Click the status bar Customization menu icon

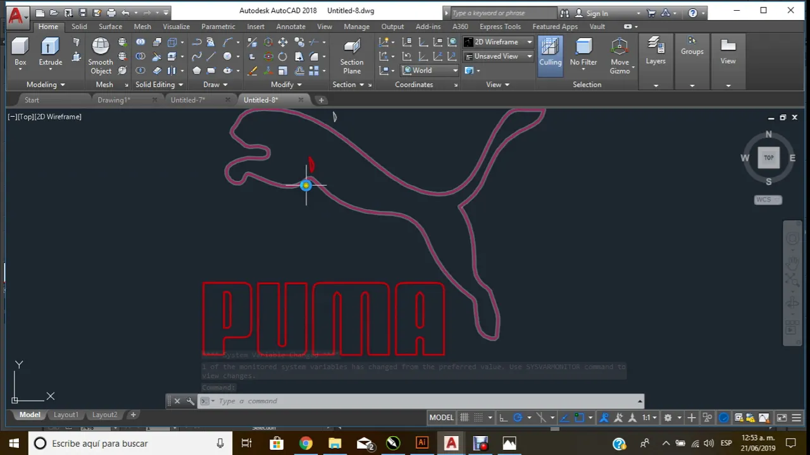796,418
